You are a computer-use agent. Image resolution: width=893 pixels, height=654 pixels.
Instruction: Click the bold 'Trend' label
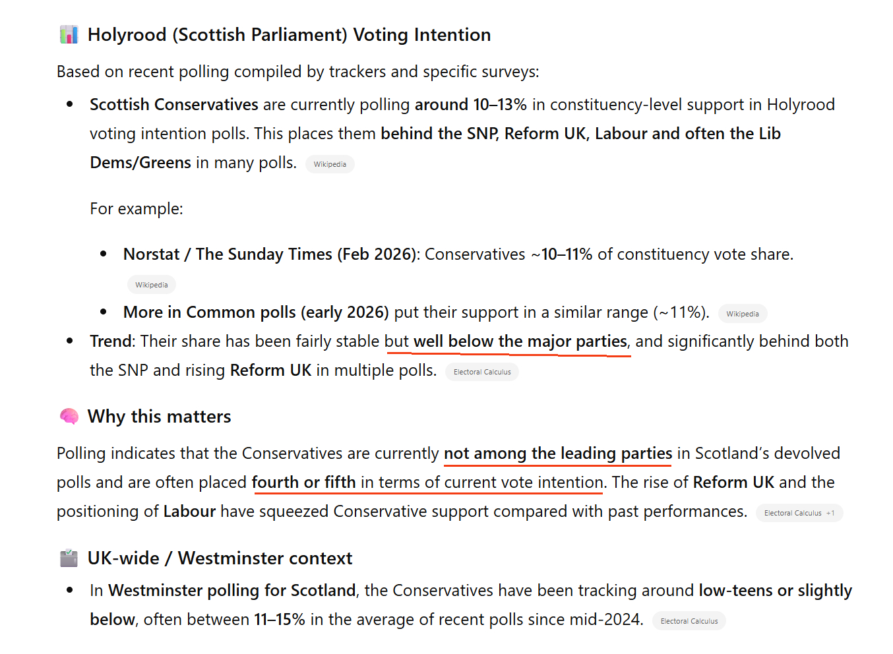click(111, 342)
